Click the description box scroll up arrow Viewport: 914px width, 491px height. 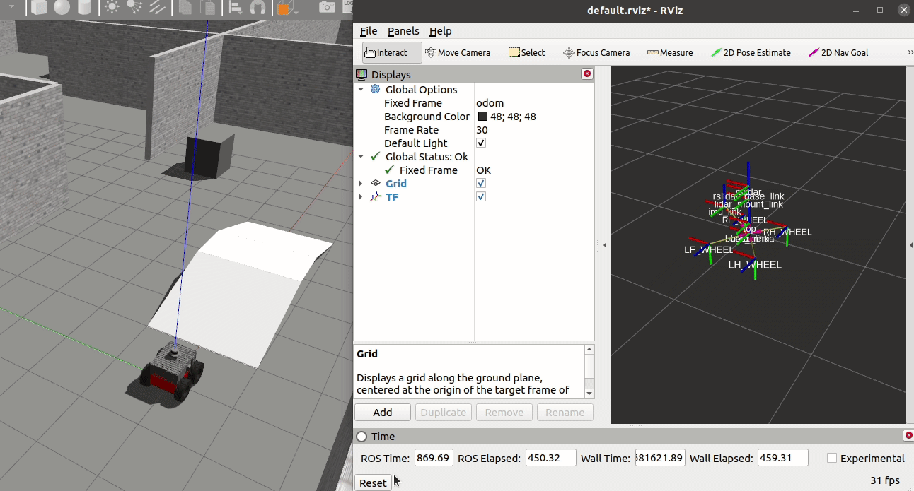(x=589, y=350)
